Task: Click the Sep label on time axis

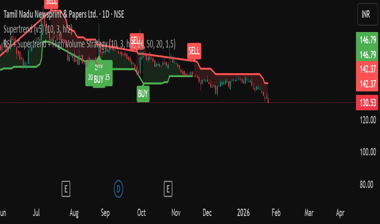Action: point(105,213)
